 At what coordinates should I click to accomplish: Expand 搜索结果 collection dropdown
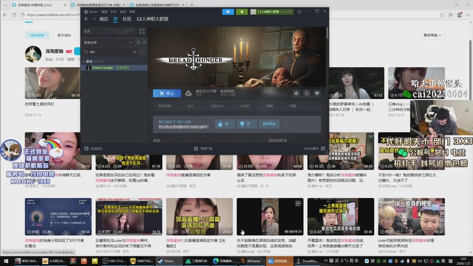[x=131, y=43]
